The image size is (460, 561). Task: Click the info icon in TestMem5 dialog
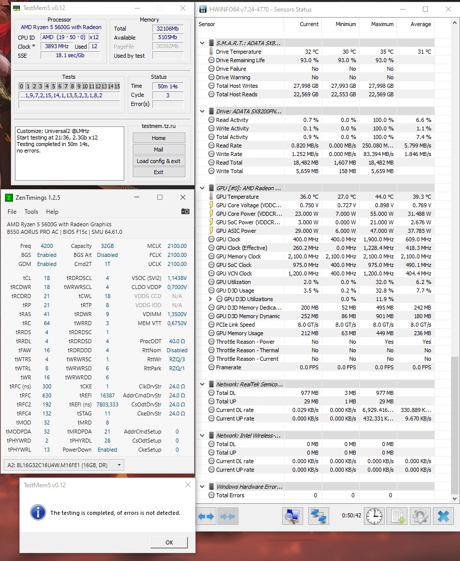click(38, 512)
